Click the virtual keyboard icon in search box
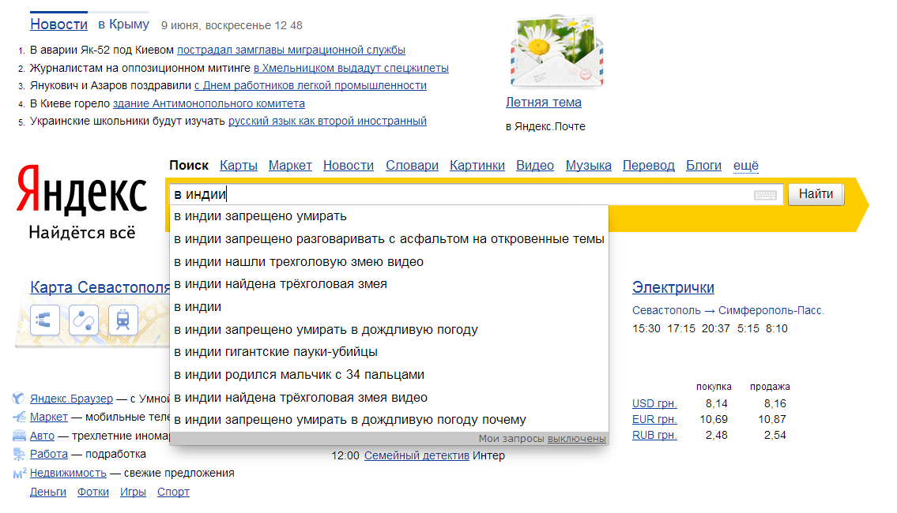897x513 pixels. [765, 195]
